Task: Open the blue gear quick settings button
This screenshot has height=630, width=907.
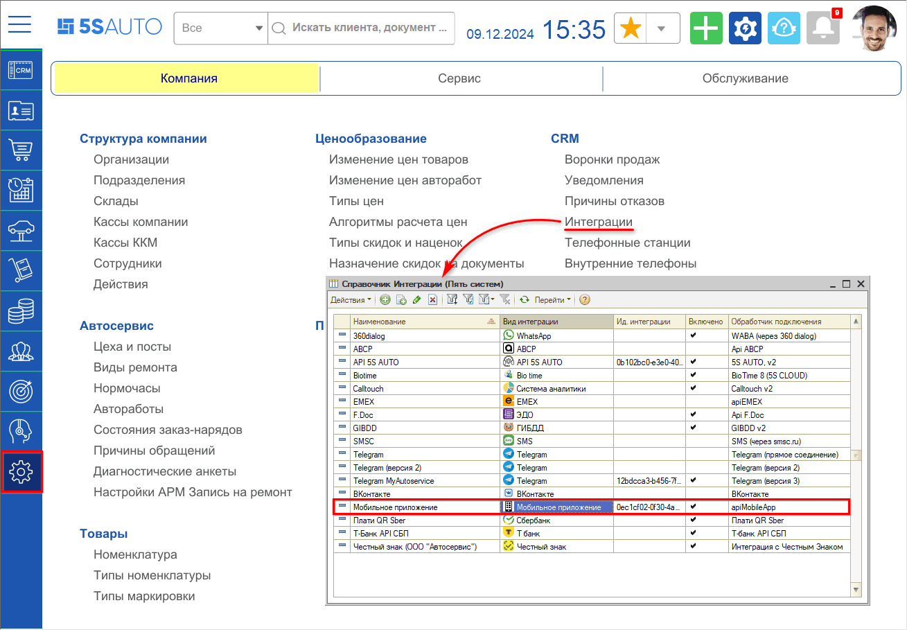Action: [x=745, y=28]
